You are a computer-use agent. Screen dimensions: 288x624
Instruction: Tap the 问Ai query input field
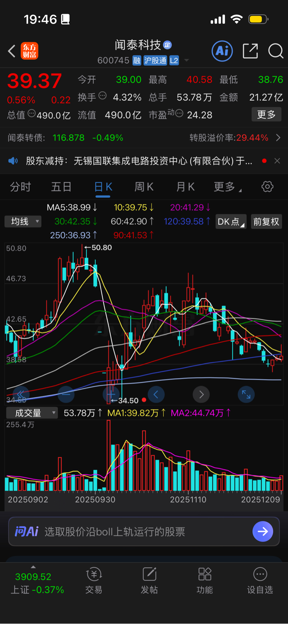pos(144,531)
